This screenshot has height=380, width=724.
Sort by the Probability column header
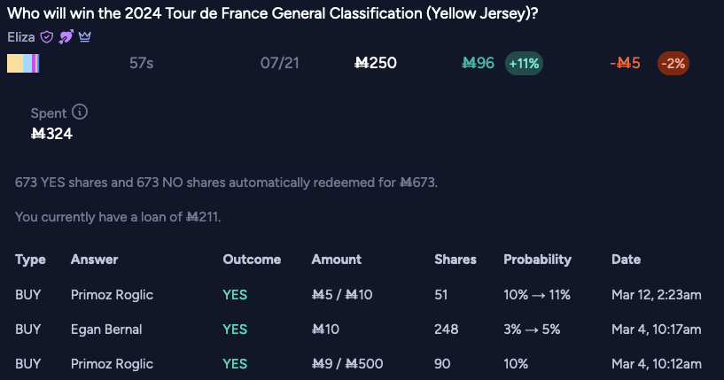pyautogui.click(x=537, y=260)
